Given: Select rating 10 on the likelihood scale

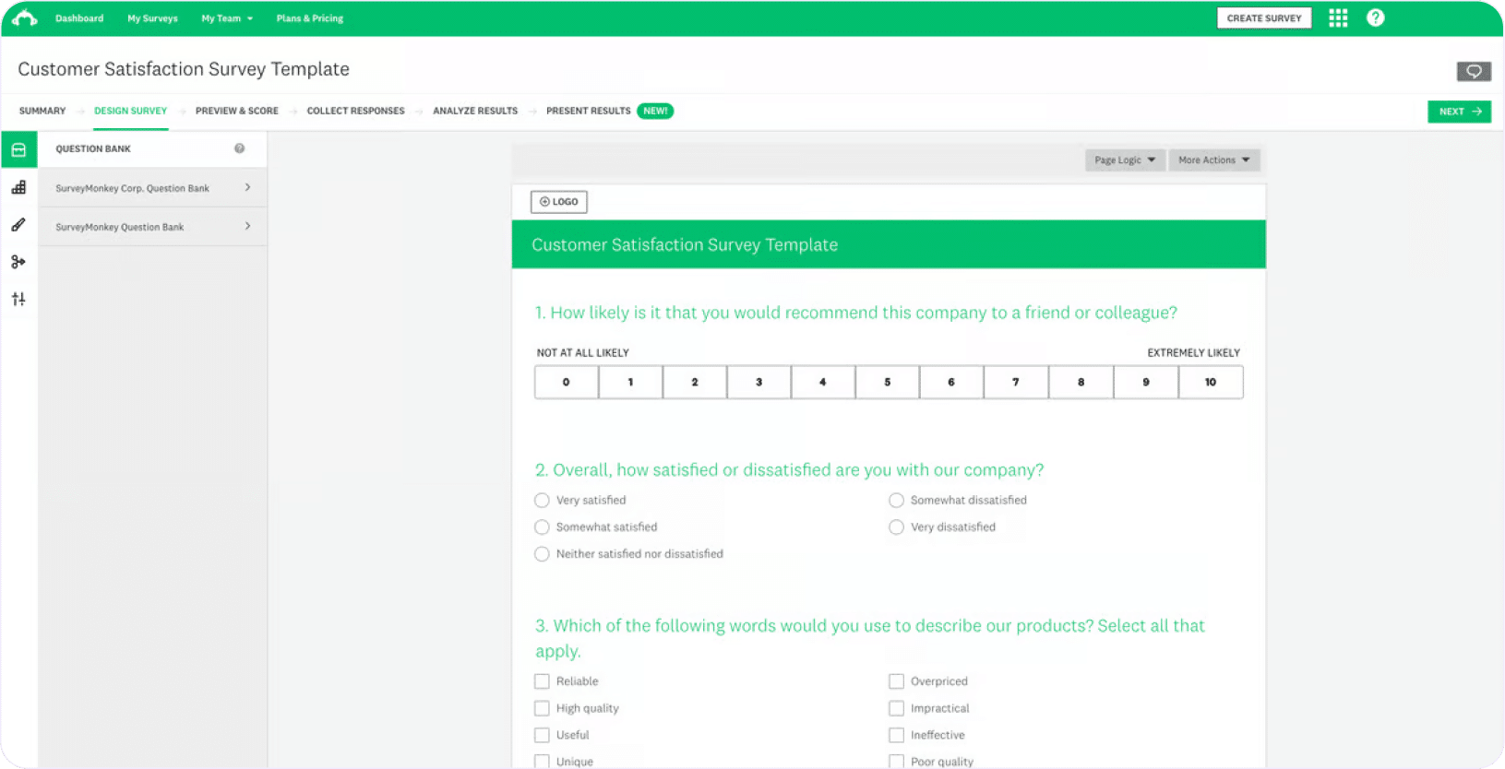Looking at the screenshot, I should 1210,383.
